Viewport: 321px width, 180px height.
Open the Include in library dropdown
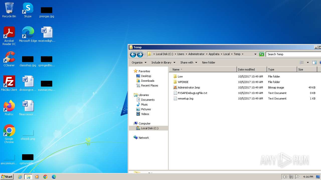click(x=163, y=62)
